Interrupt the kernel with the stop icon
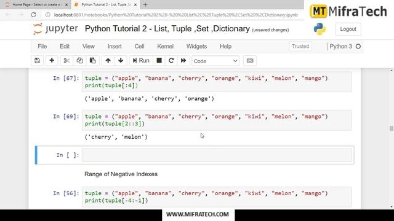The image size is (394, 221). pyautogui.click(x=159, y=61)
